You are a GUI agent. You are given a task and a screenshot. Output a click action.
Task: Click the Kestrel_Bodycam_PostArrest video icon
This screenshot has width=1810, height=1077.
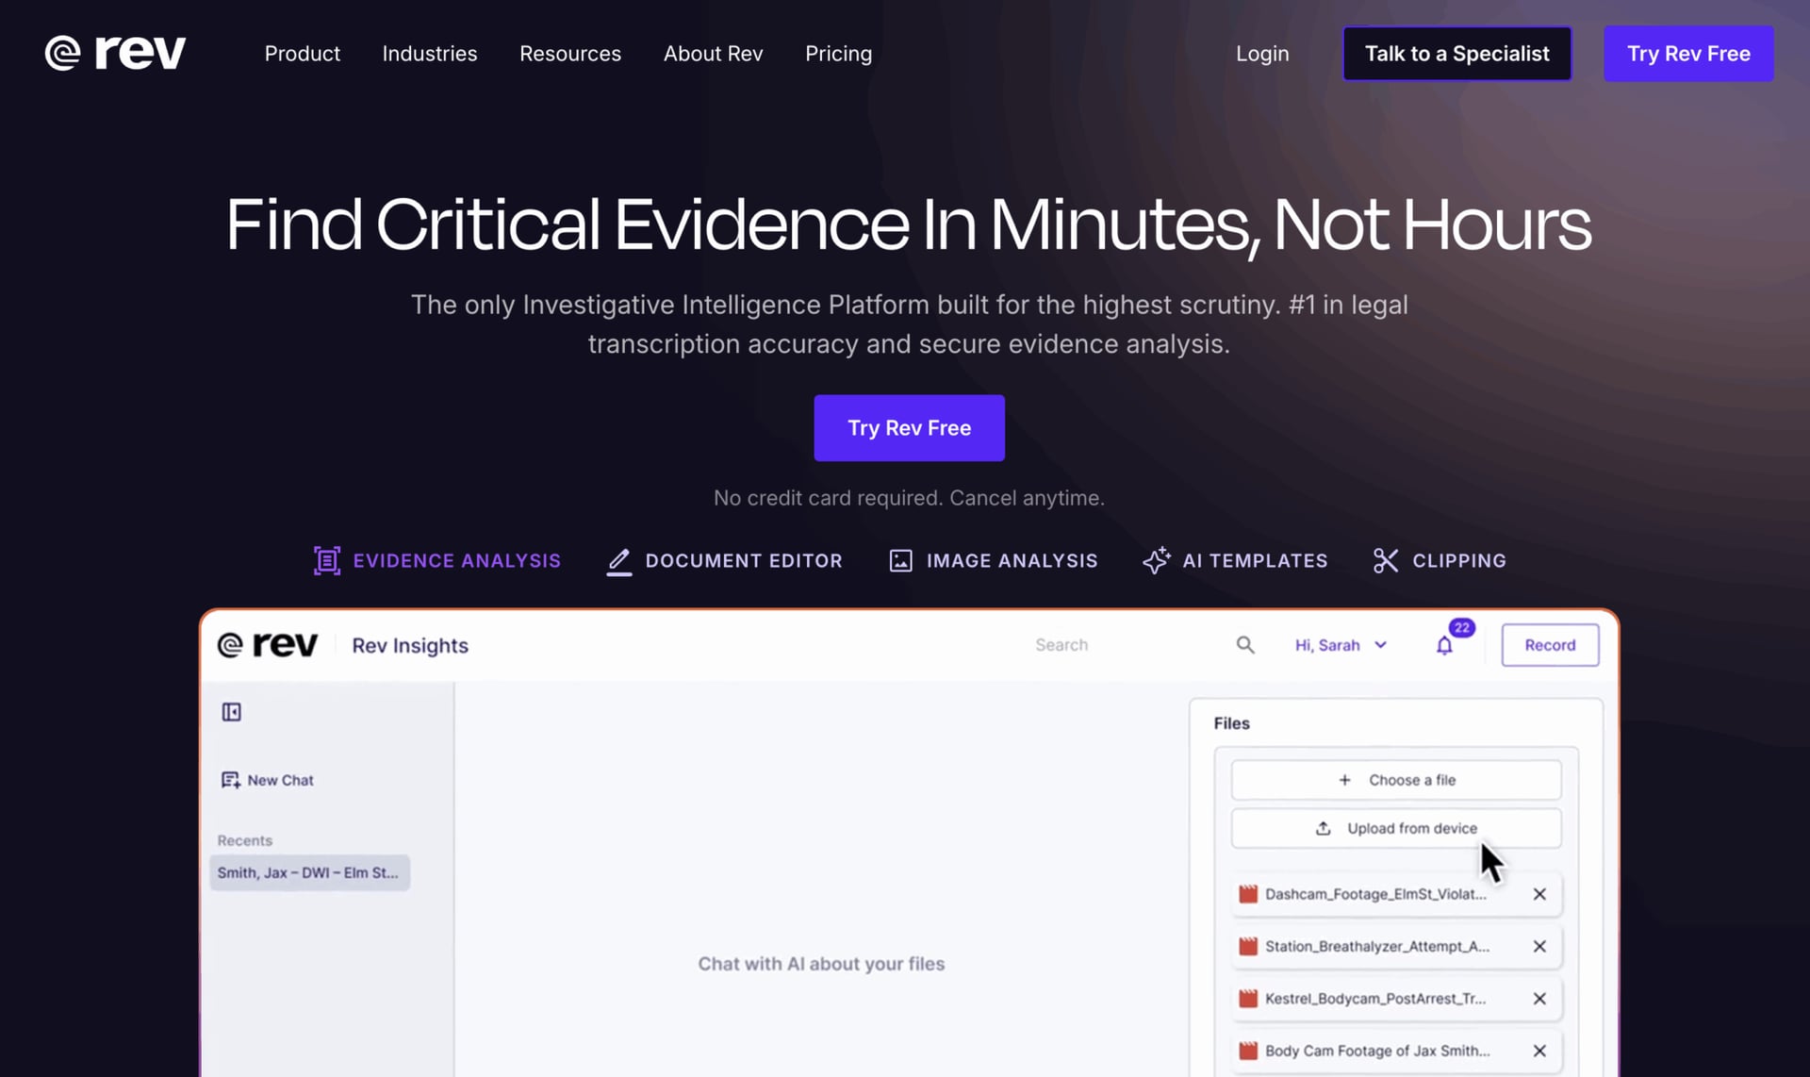(1248, 999)
